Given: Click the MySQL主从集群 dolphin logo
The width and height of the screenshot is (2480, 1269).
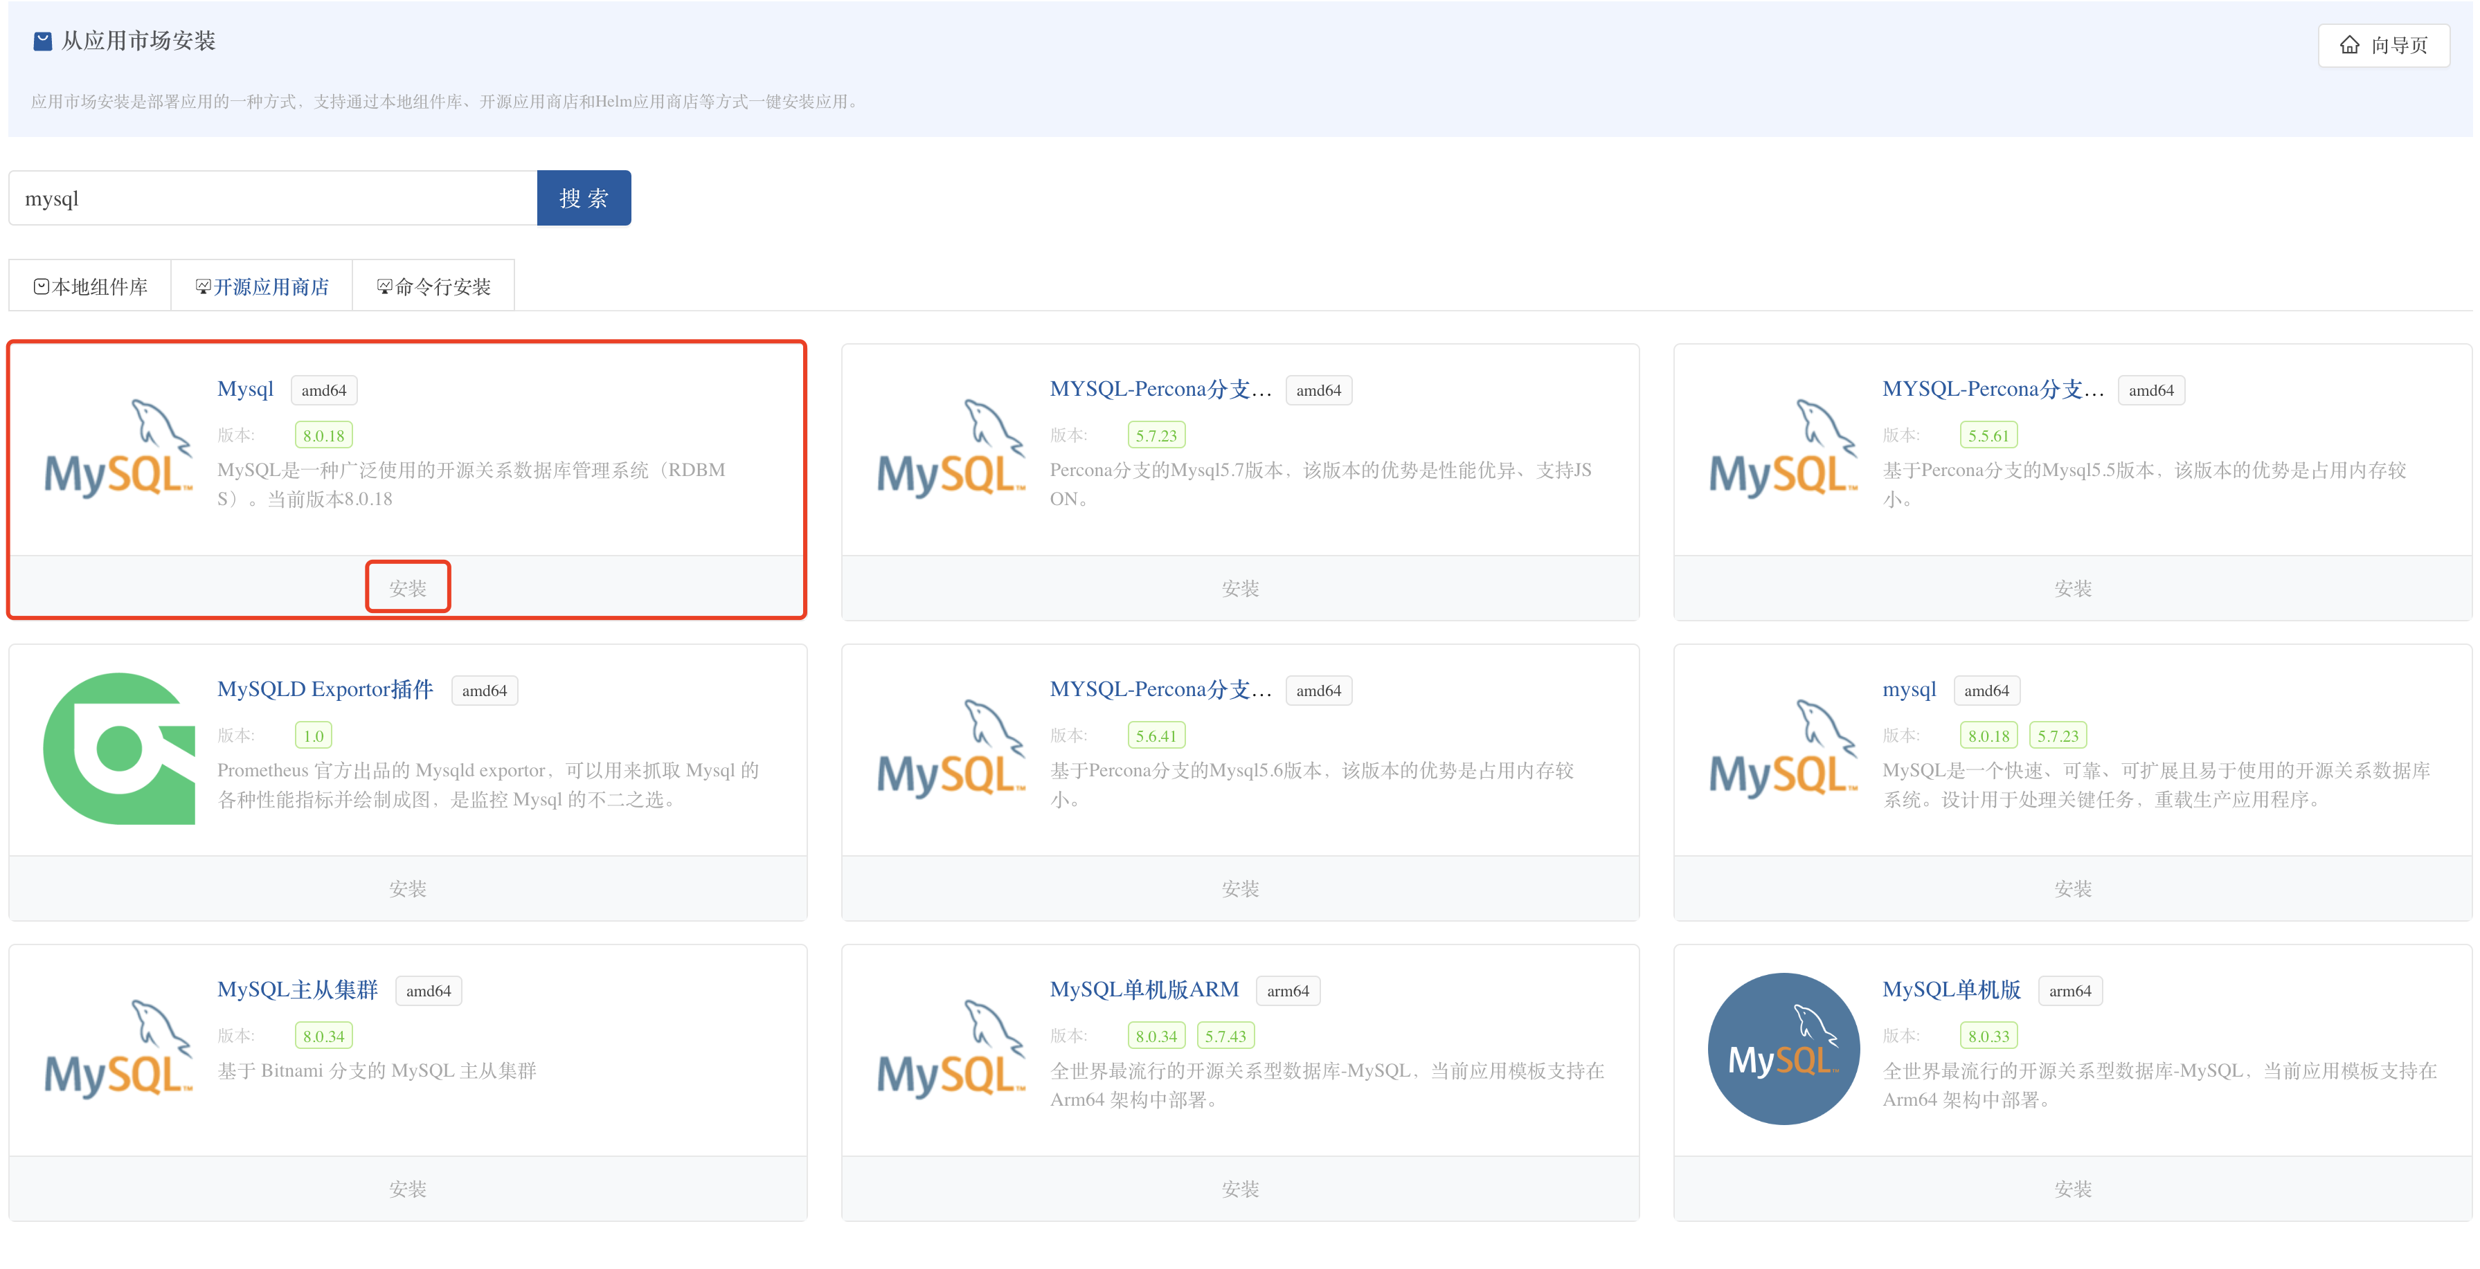Looking at the screenshot, I should 118,1049.
